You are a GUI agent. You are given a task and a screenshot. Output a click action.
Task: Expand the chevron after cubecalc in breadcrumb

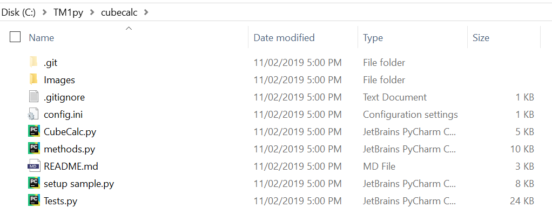146,12
